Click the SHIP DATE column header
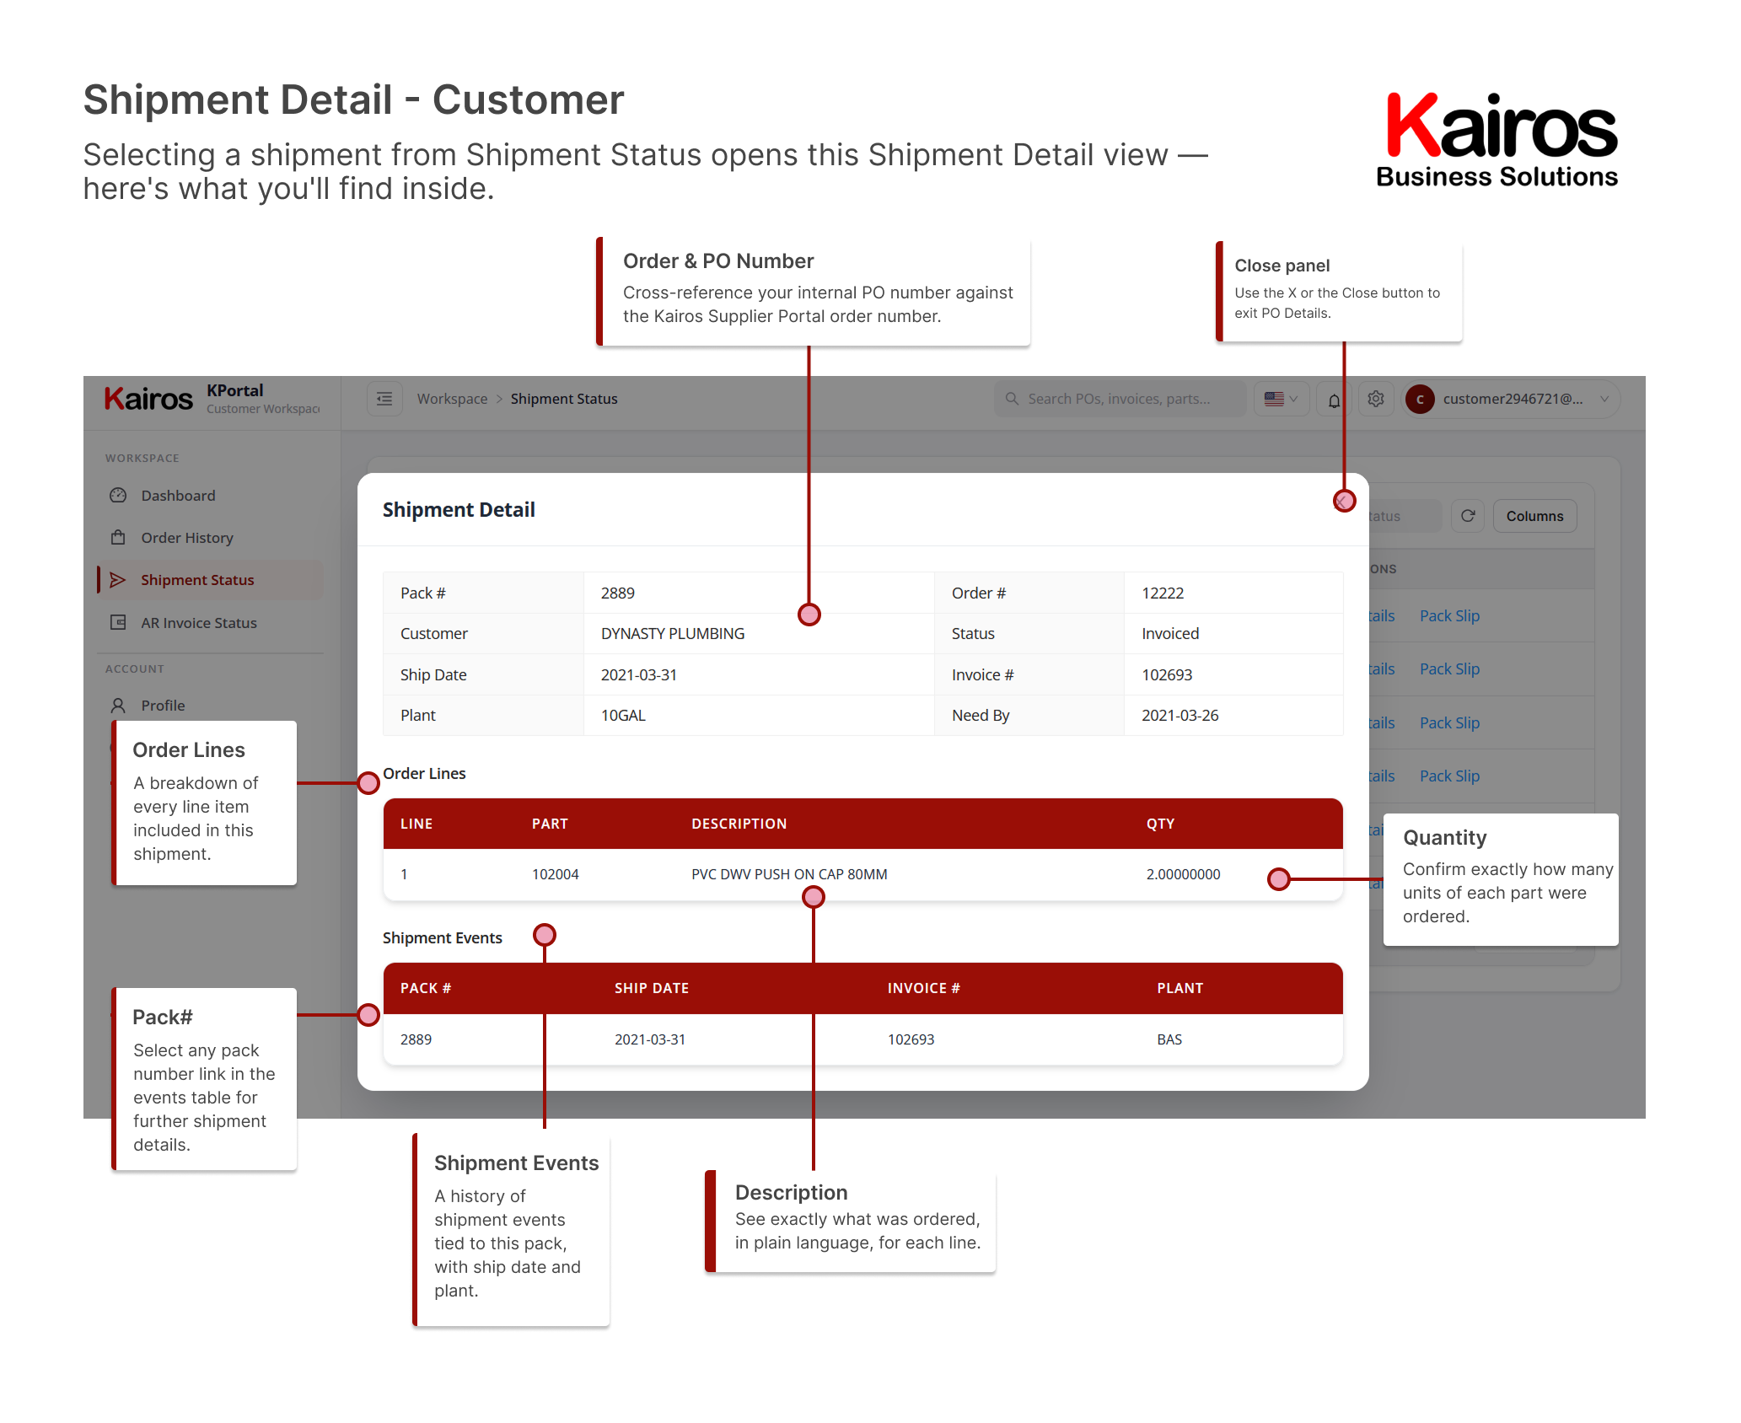 coord(652,988)
